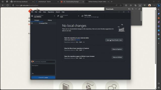
Task: Open the browser profile avatar
Action: coord(149,5)
